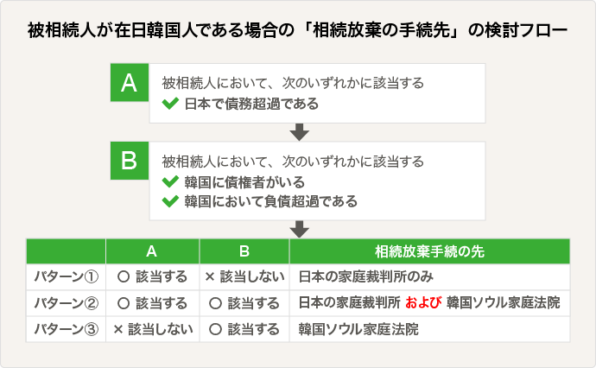Viewport: 596px width, 368px height.
Task: Click the green A label box
Action: point(130,82)
